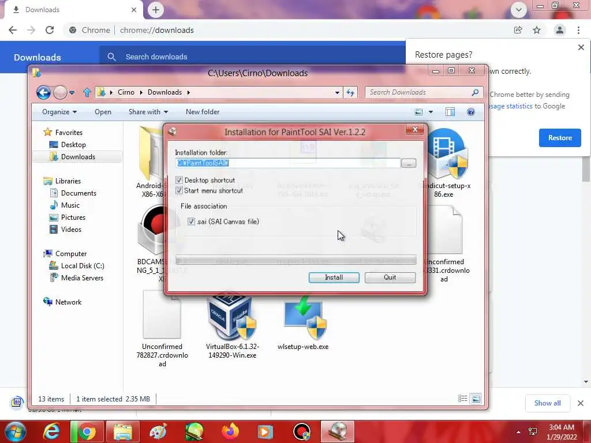
Task: Click the Chrome share page icon
Action: coord(518,30)
